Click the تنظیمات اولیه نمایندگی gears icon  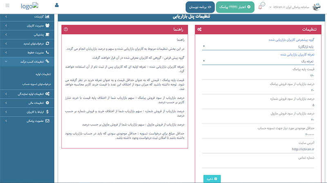click(47, 94)
